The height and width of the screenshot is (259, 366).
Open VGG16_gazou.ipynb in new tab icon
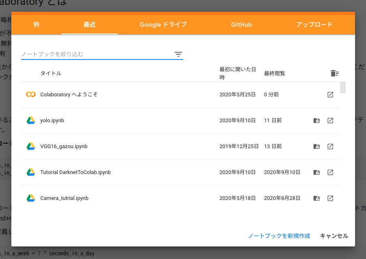[330, 146]
